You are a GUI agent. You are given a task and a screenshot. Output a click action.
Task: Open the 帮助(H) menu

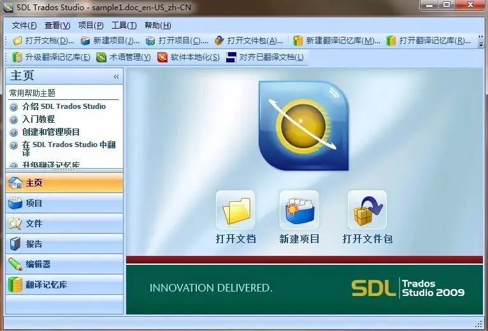[158, 25]
